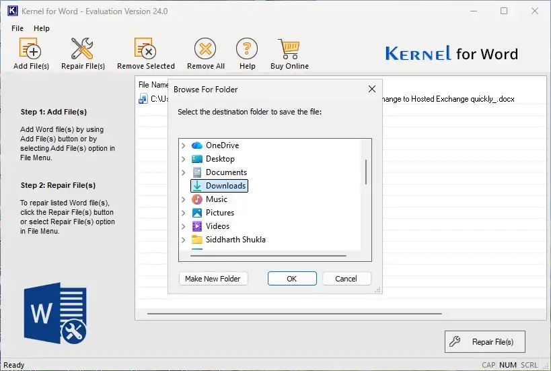Select the Pictures folder label
This screenshot has height=371, width=551.
(219, 213)
